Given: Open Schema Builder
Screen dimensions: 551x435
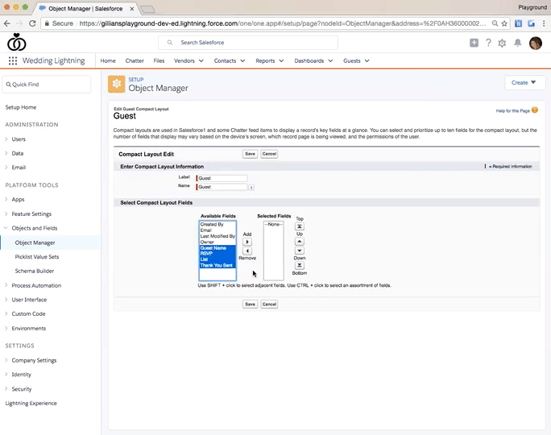Looking at the screenshot, I should tap(35, 271).
